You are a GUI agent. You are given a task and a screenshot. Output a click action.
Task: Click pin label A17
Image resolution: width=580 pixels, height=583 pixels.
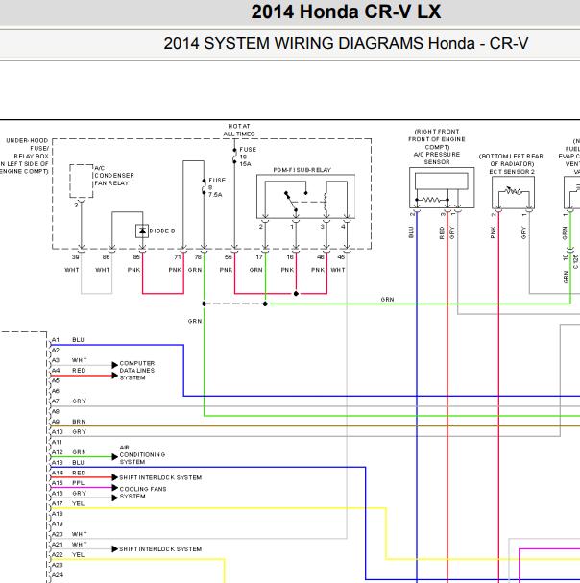(x=58, y=503)
